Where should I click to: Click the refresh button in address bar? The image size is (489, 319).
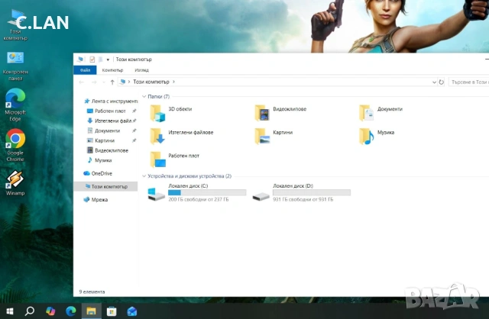(x=442, y=82)
